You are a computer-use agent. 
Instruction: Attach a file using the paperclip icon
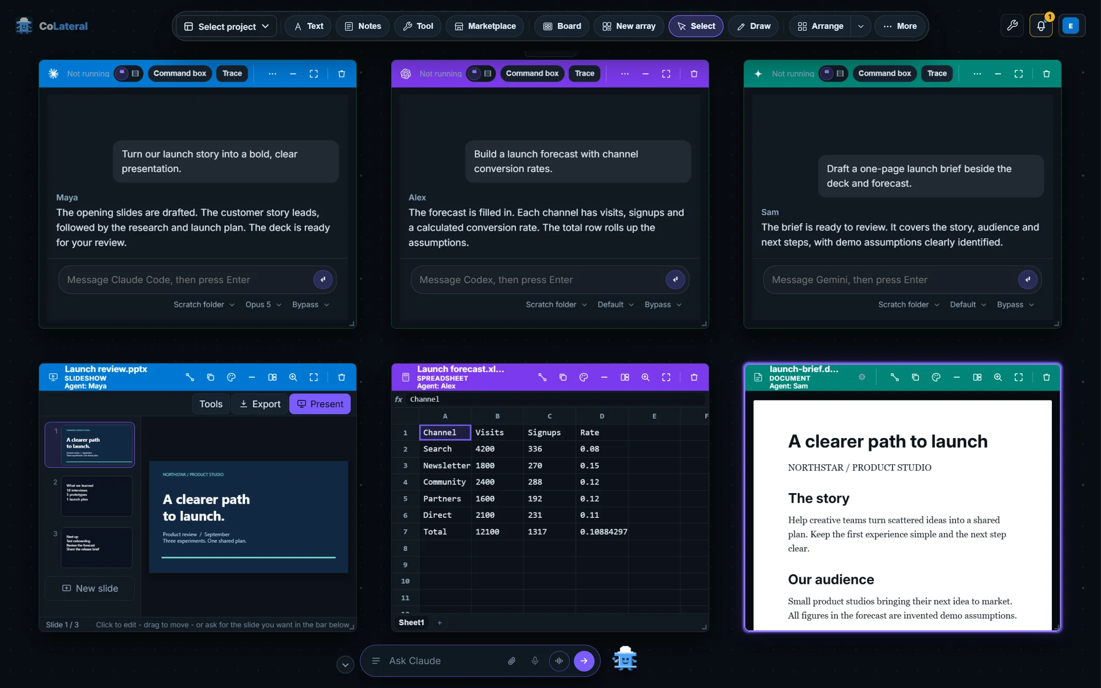point(512,660)
